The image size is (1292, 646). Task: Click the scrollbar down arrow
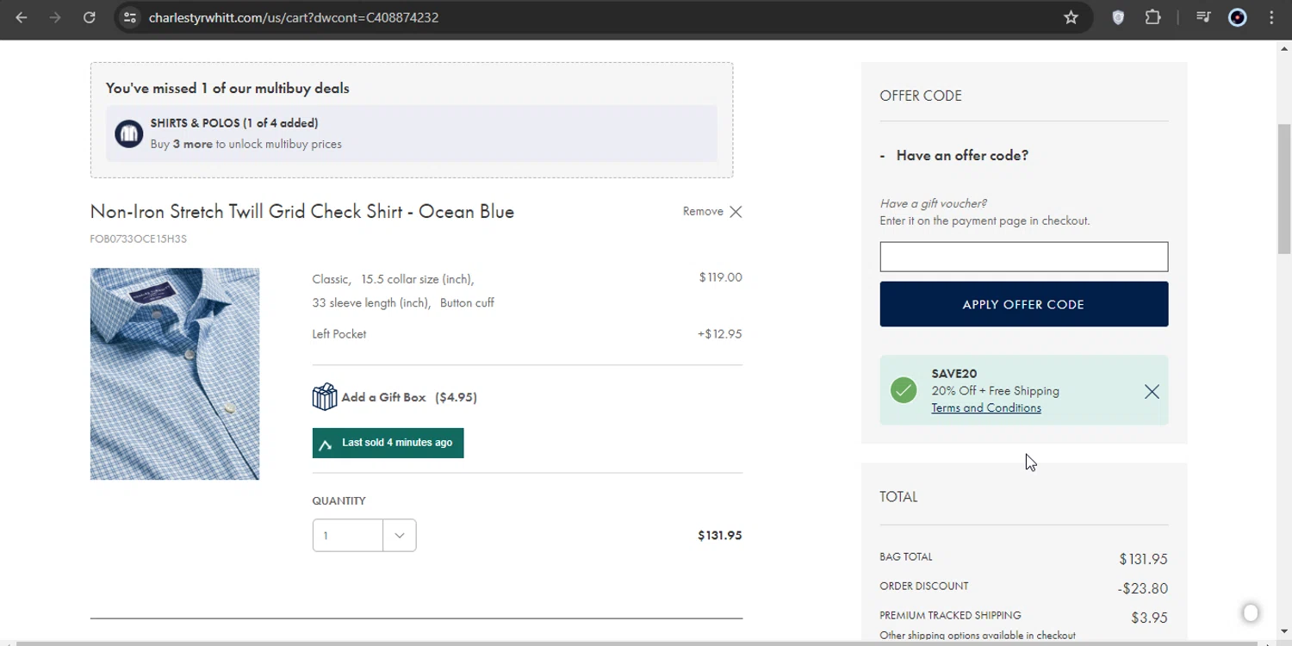(1284, 631)
